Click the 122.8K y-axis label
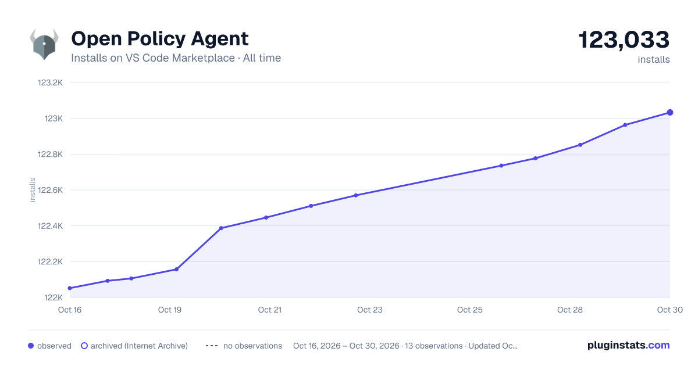 click(50, 154)
